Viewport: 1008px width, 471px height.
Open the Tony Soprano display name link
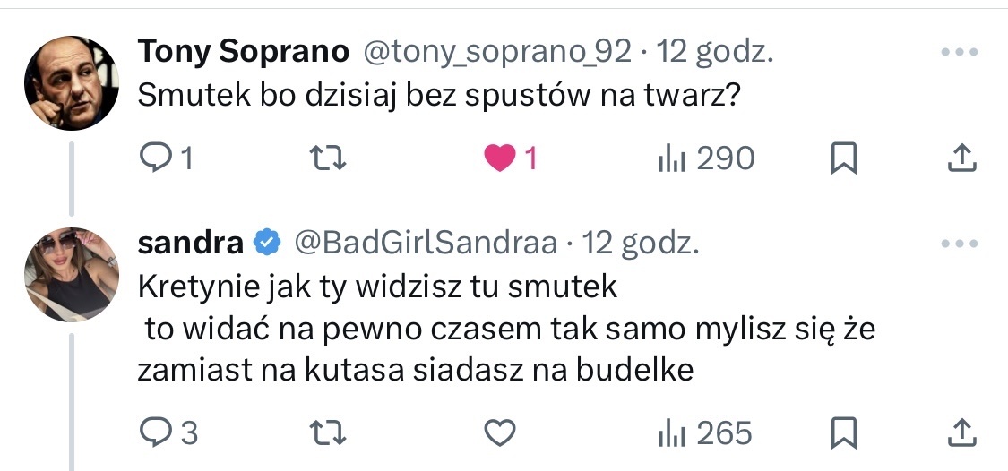click(243, 54)
